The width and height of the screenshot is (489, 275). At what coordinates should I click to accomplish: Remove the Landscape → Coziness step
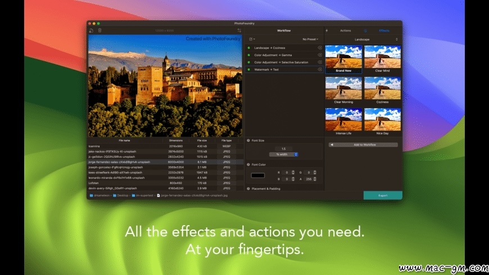pyautogui.click(x=320, y=48)
